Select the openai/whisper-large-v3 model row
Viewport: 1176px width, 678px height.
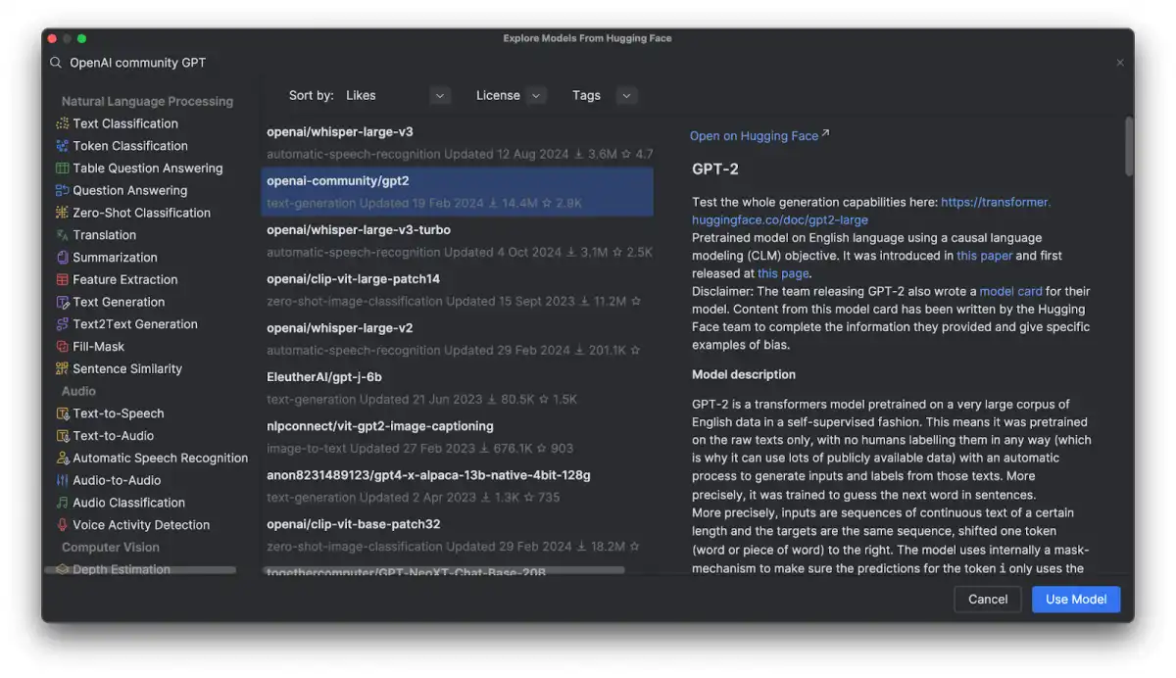click(x=458, y=143)
